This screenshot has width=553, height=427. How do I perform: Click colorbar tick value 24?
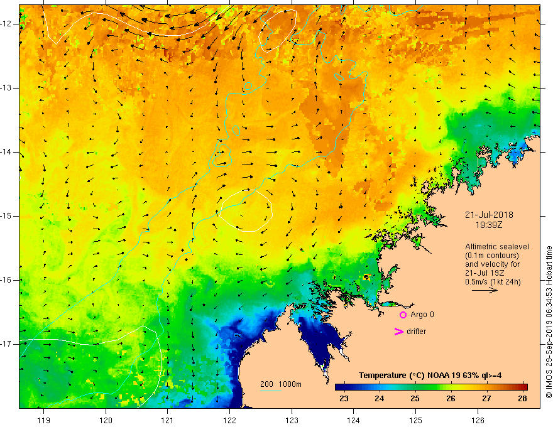tap(379, 399)
